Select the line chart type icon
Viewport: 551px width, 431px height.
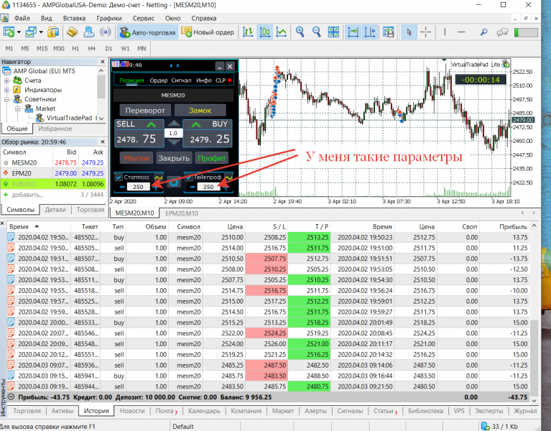(281, 32)
